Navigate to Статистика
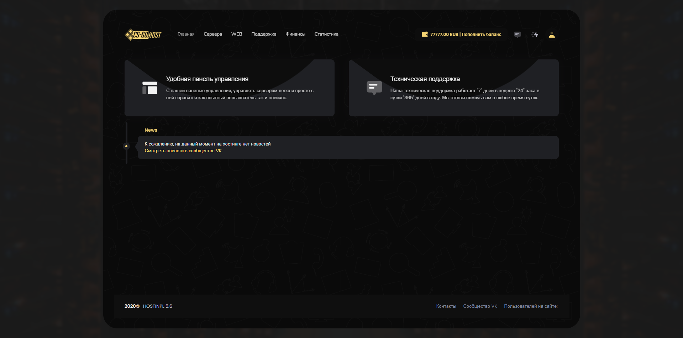This screenshot has height=338, width=683. point(326,34)
